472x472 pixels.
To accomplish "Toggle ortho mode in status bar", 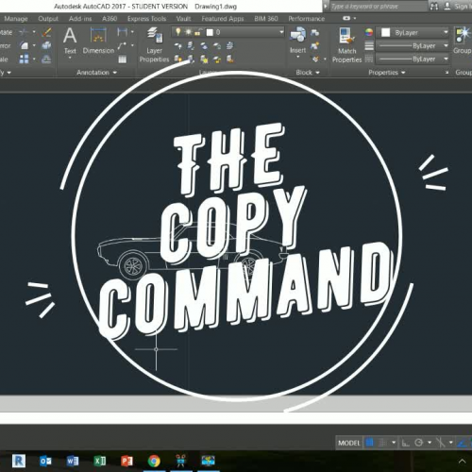I will [405, 443].
